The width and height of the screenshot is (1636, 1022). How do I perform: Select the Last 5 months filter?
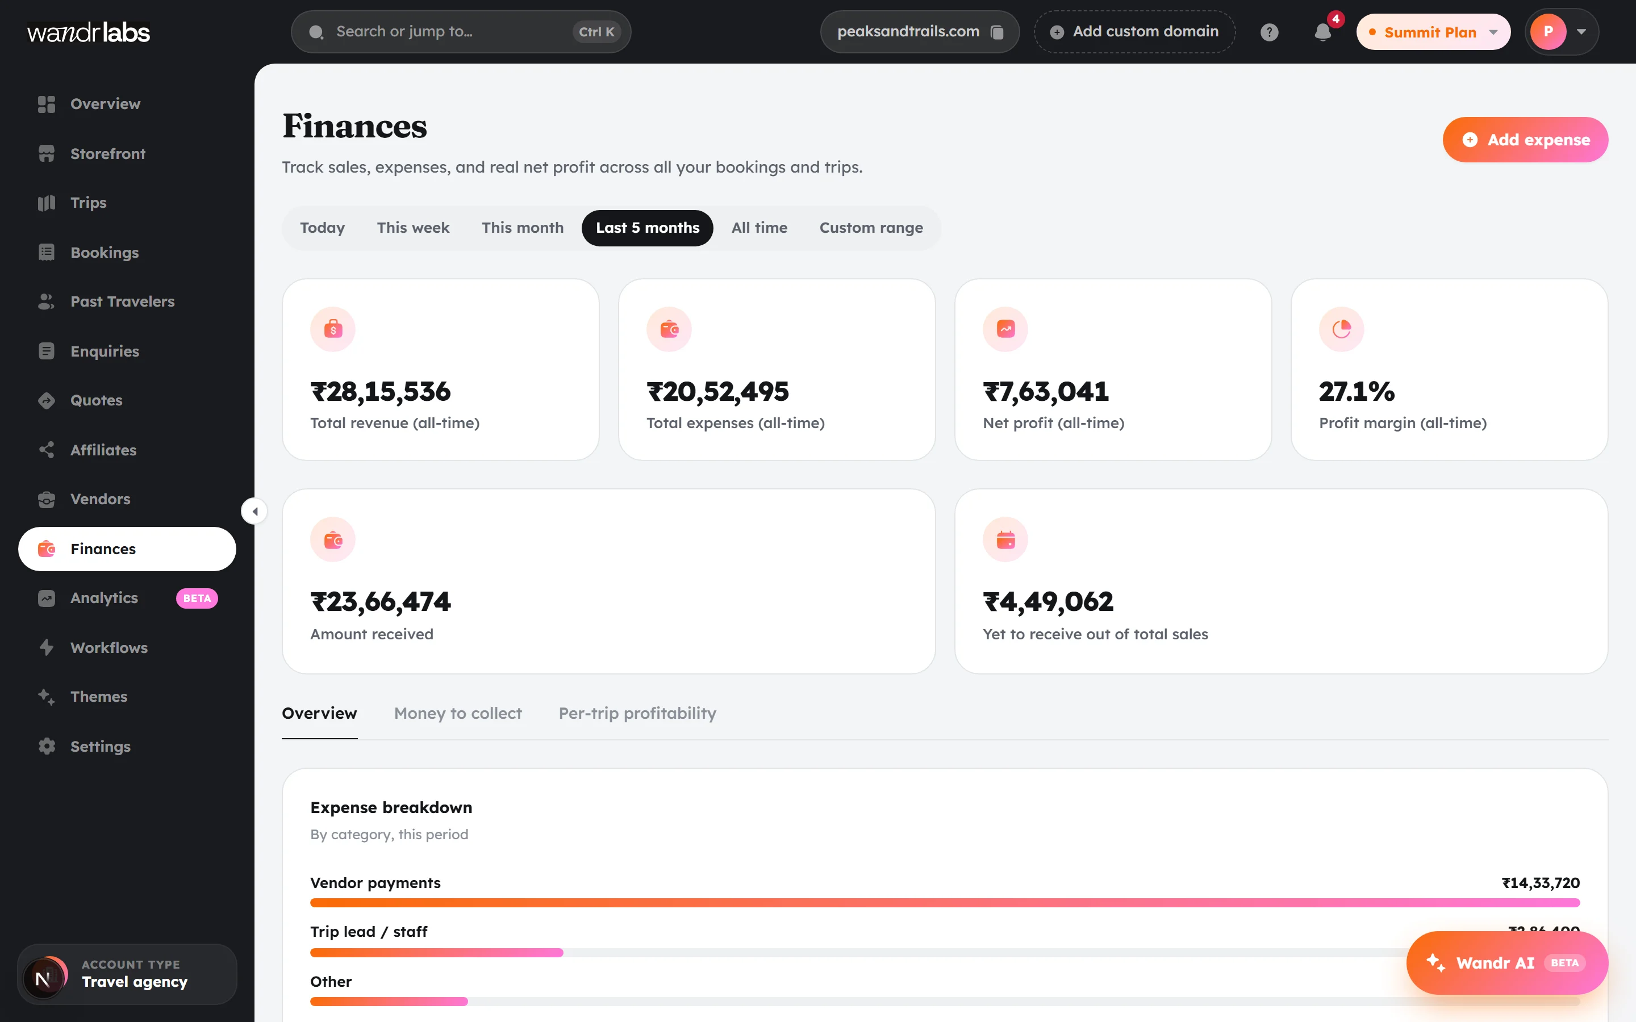[x=647, y=228]
